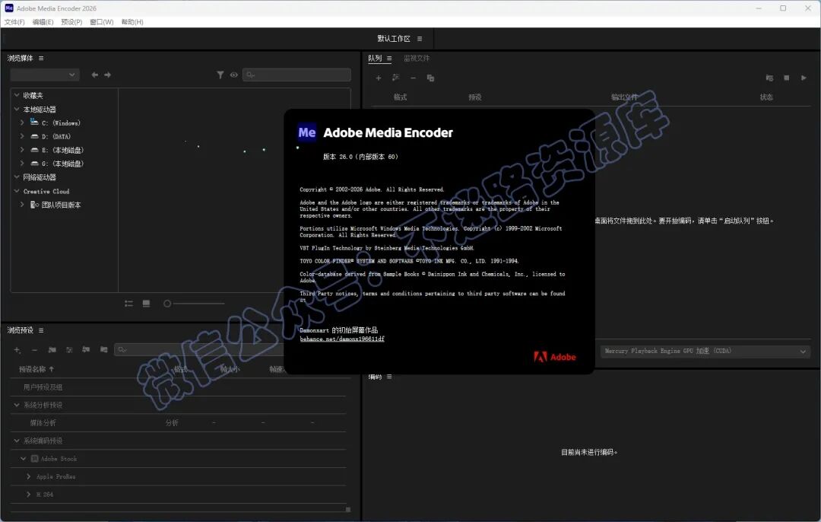Collapse the 网络驱动器 tree node
821x522 pixels.
pyautogui.click(x=17, y=177)
